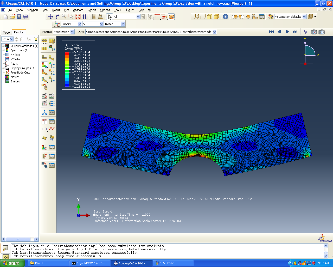Select the Rotate View tool
Screen dimensions: 333x267
(x=57, y=17)
